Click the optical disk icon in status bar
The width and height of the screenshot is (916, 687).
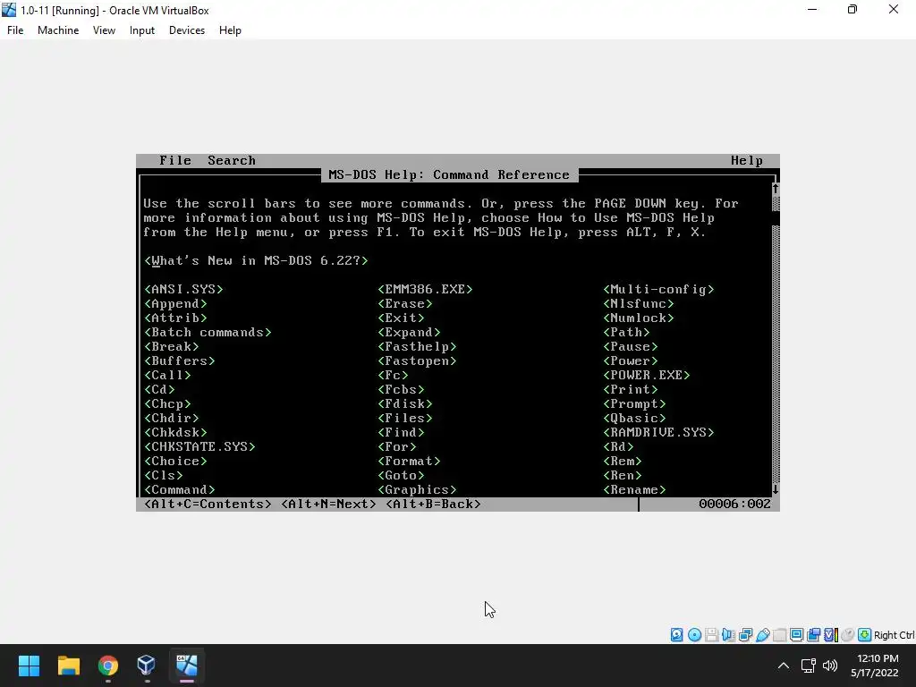click(694, 634)
